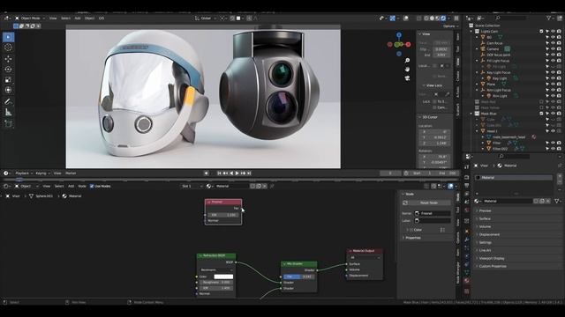Select the Scale tool in the viewport toolbar
Image resolution: width=565 pixels, height=317 pixels.
(x=8, y=80)
